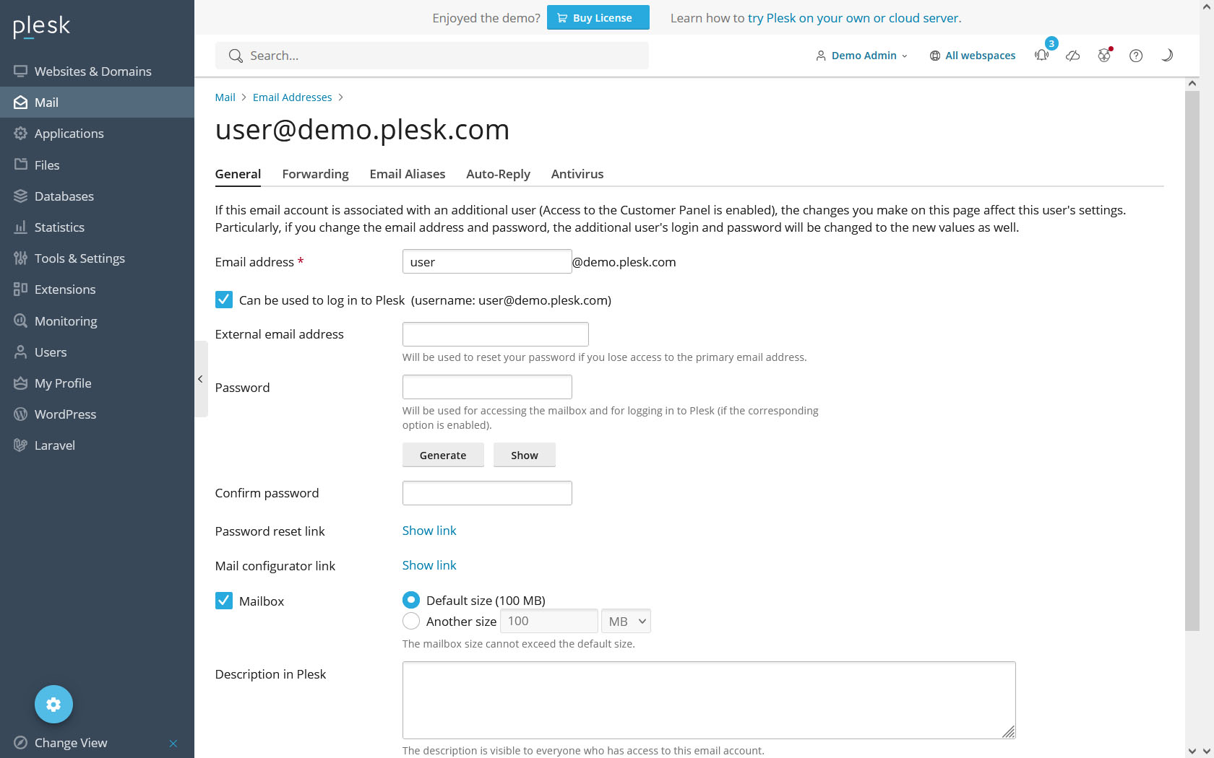Click the blue gear settings button
The image size is (1214, 758).
click(53, 704)
